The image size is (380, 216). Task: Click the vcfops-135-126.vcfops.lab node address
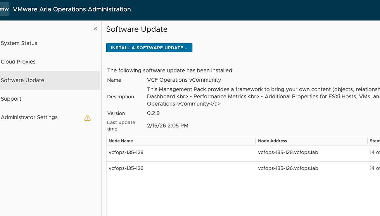click(288, 168)
